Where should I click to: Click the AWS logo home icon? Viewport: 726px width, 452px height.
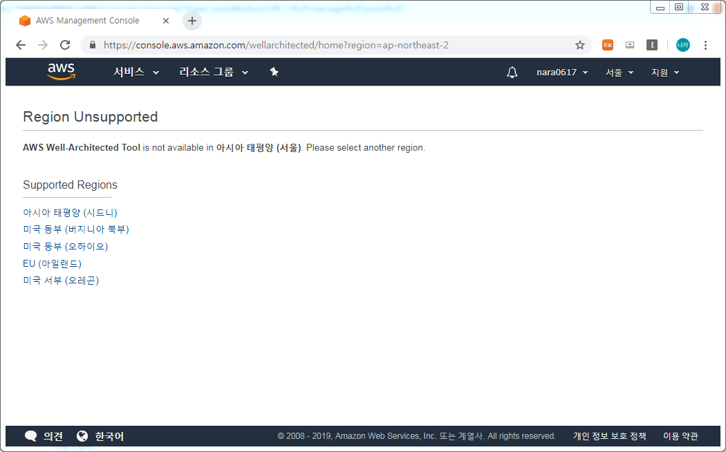coord(61,72)
